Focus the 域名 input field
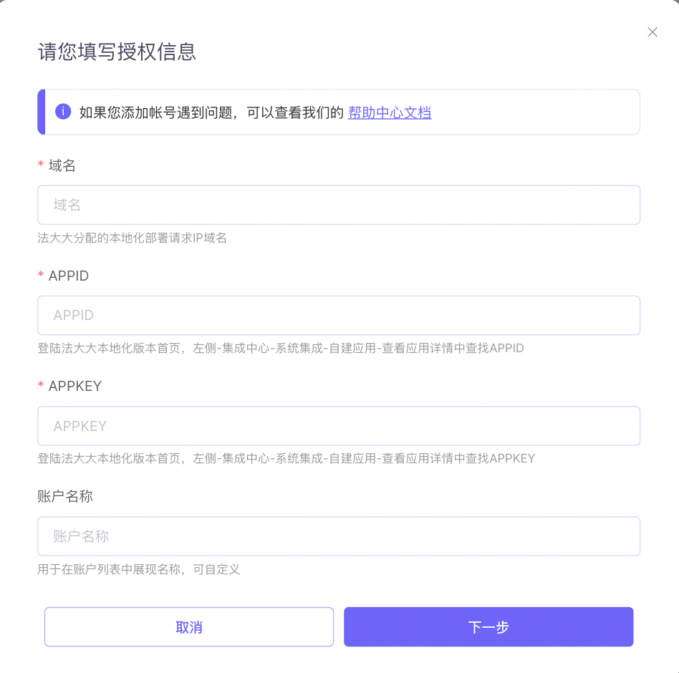Image resolution: width=679 pixels, height=673 pixels. (x=339, y=205)
